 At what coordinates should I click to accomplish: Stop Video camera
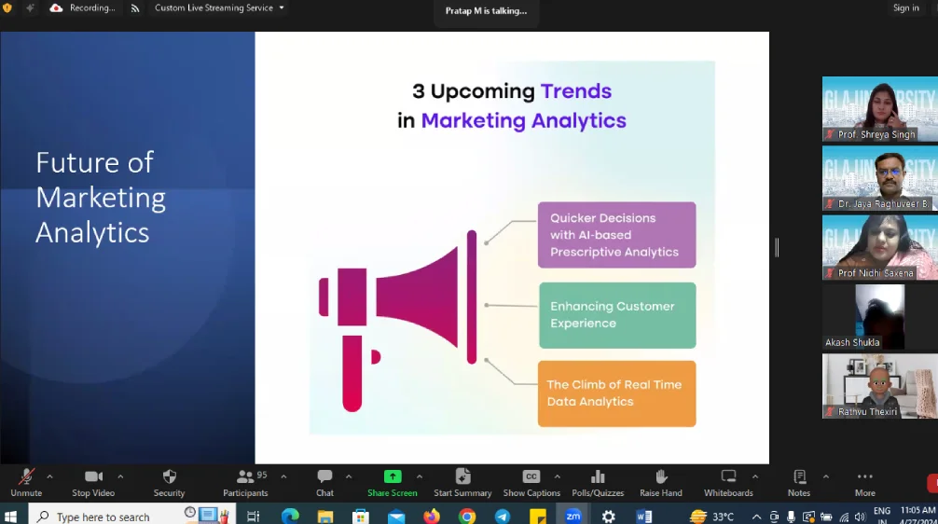click(x=93, y=481)
